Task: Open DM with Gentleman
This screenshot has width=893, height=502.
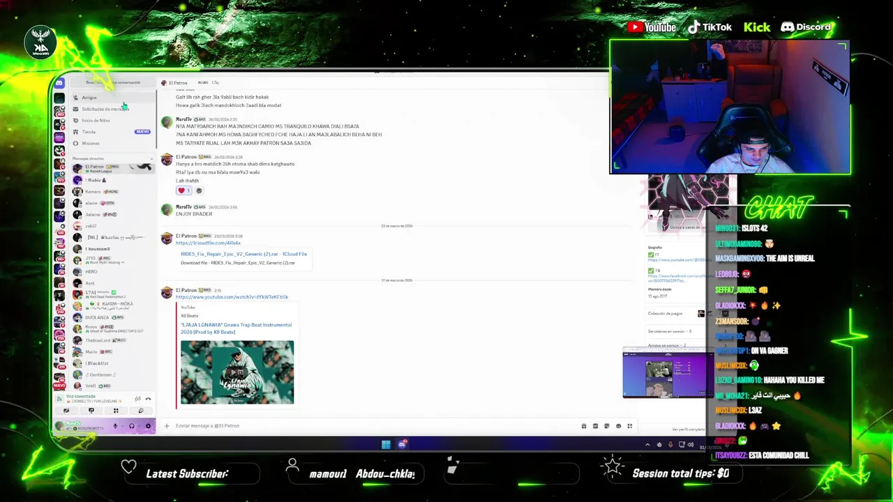Action: 113,374
